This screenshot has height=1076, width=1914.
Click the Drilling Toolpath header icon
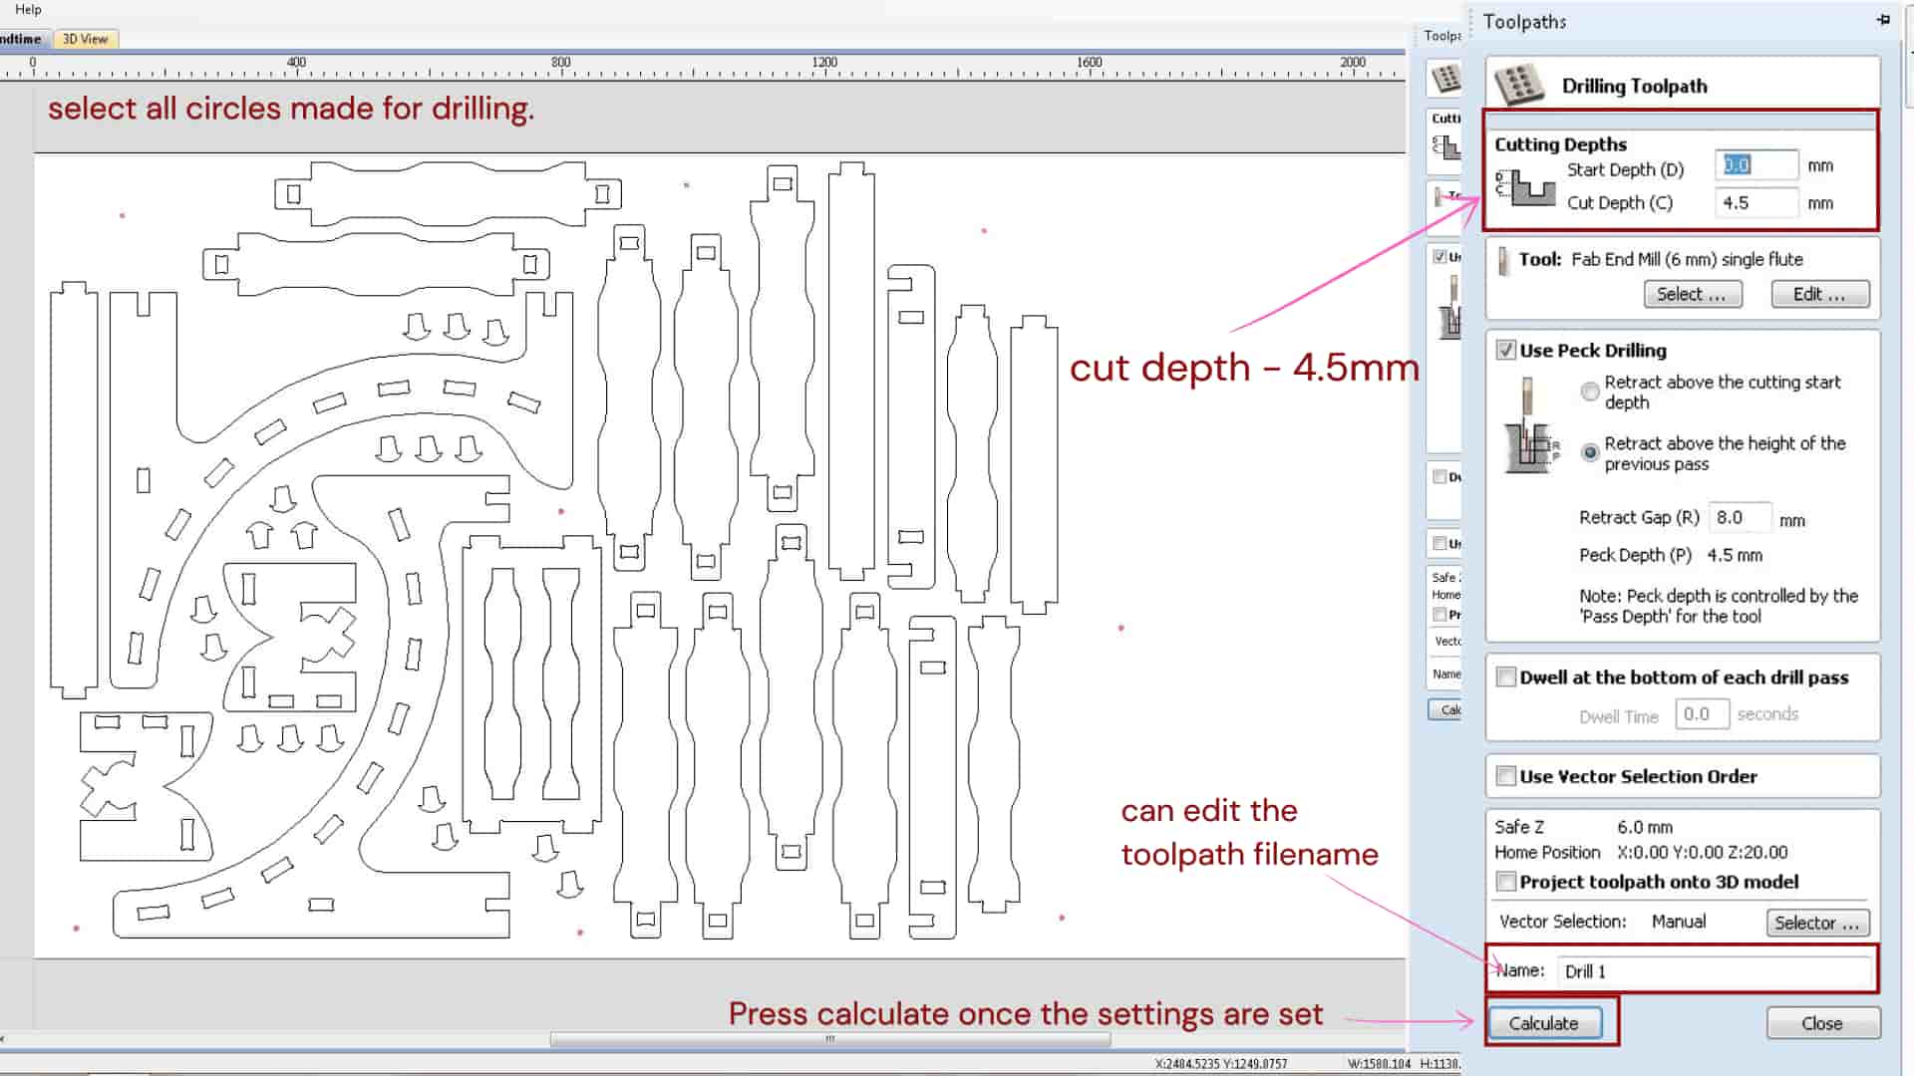(x=1518, y=85)
